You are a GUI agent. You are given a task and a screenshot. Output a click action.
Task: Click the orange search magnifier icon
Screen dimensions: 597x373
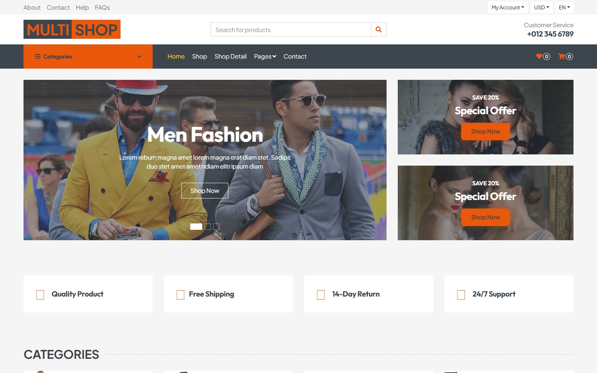(378, 29)
